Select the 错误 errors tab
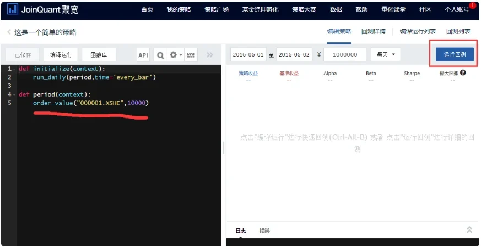The height and width of the screenshot is (247, 481). (x=264, y=231)
